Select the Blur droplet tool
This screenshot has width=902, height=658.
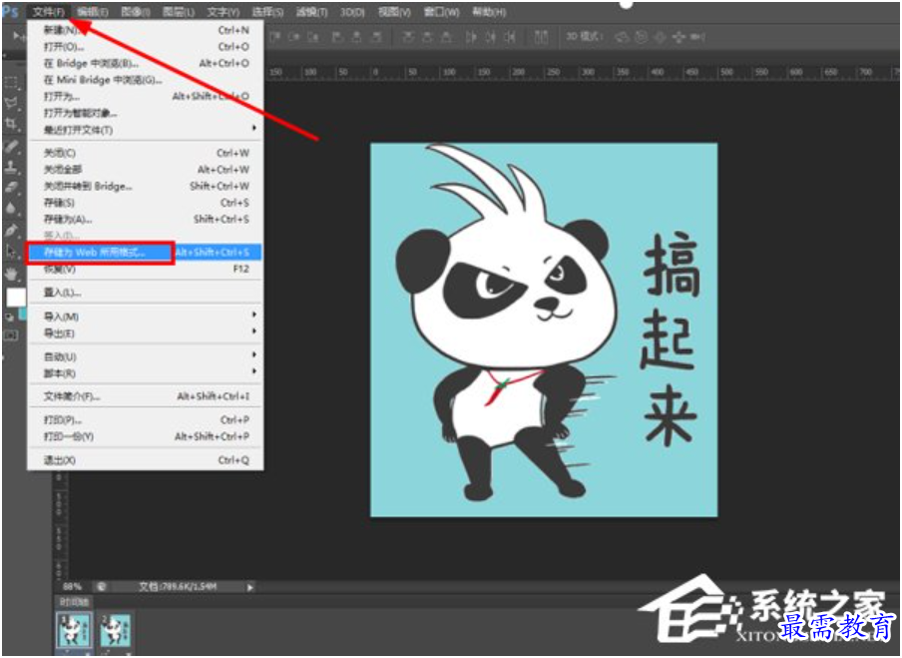(11, 208)
